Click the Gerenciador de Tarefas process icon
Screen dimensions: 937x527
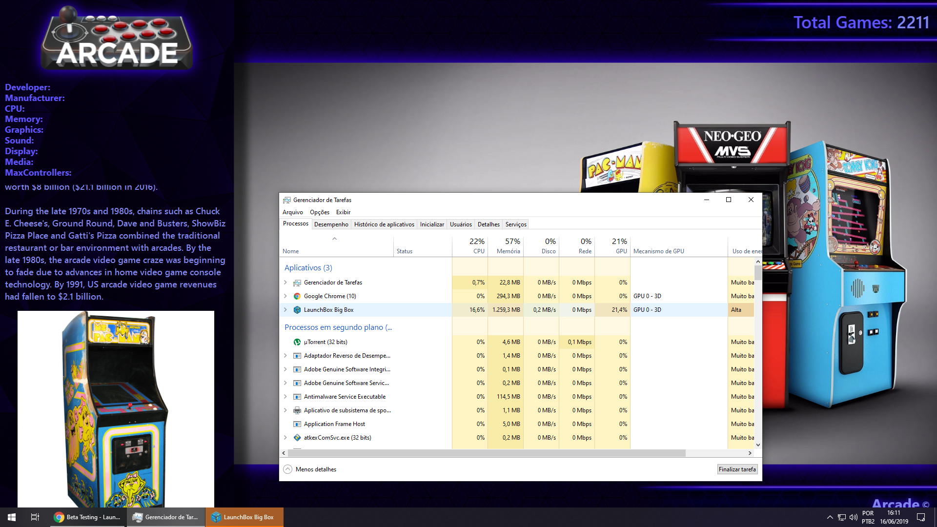[x=297, y=283]
